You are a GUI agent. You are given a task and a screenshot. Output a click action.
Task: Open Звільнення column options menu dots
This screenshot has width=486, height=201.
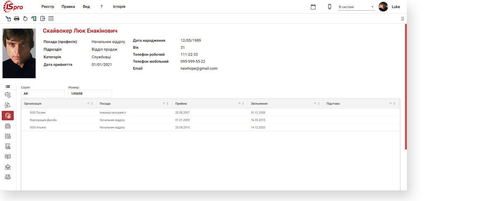[319, 104]
